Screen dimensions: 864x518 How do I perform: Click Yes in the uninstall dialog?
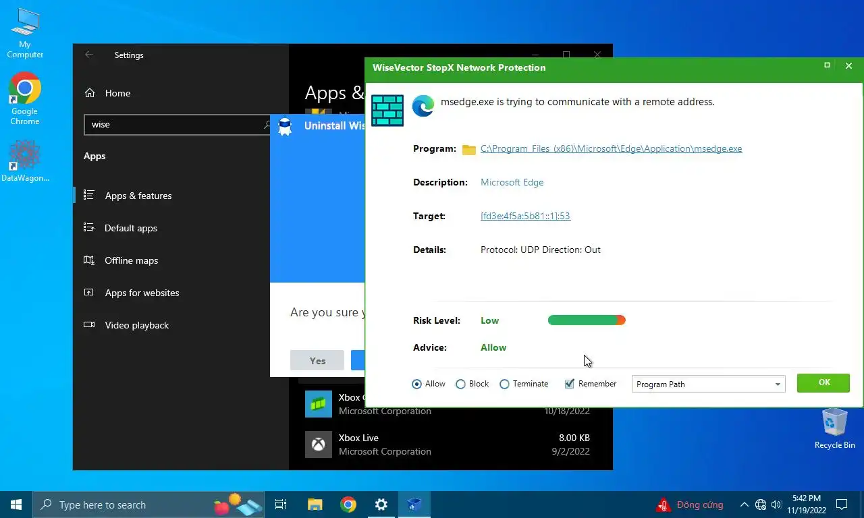pyautogui.click(x=317, y=360)
